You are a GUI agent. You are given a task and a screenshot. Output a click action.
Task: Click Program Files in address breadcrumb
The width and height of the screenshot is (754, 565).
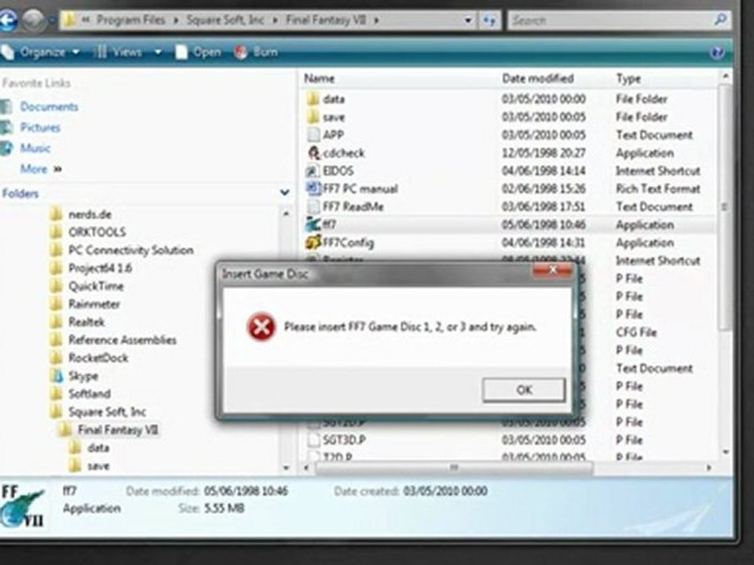130,20
